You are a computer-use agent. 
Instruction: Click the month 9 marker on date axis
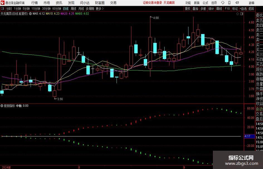pyautogui.click(x=184, y=167)
